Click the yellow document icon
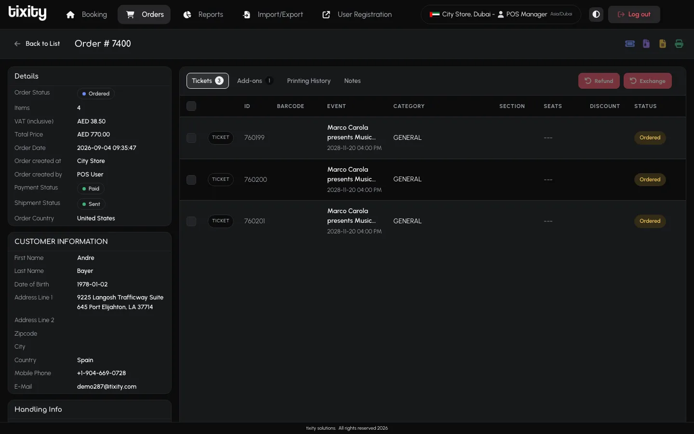The image size is (694, 434). pos(663,44)
